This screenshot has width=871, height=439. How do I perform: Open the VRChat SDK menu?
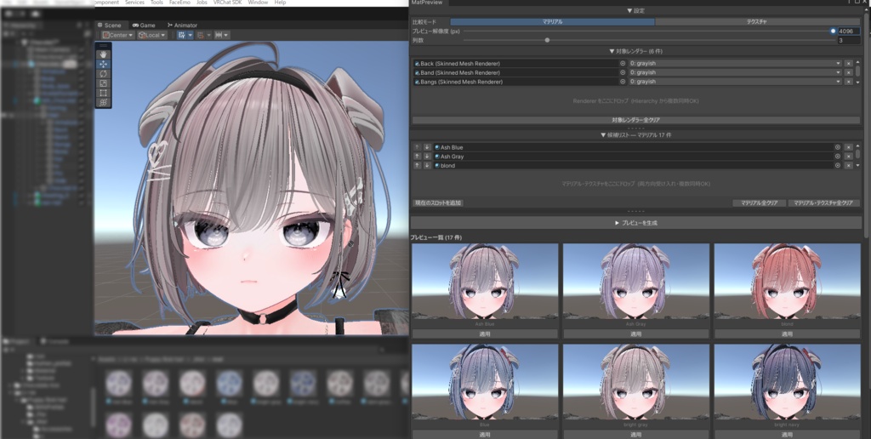click(x=228, y=3)
